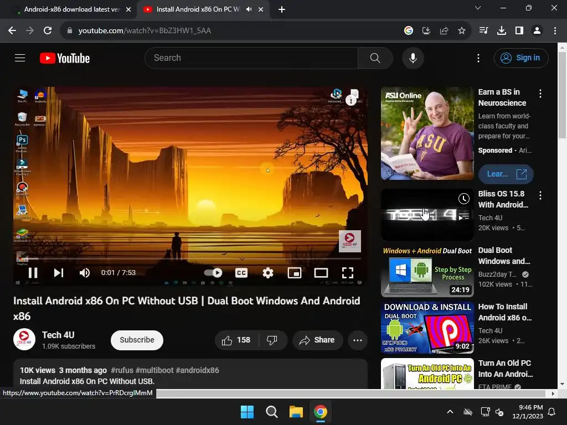Bookmark this page with star
The height and width of the screenshot is (425, 567).
[x=462, y=31]
